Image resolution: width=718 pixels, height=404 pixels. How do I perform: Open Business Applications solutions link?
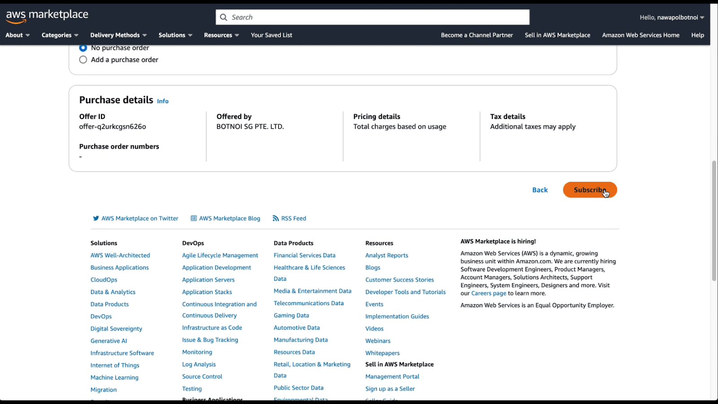pos(119,268)
